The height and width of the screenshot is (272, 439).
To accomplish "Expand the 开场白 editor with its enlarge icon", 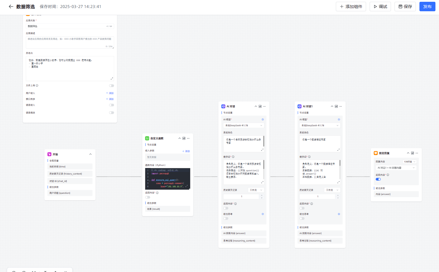I will pos(112,79).
